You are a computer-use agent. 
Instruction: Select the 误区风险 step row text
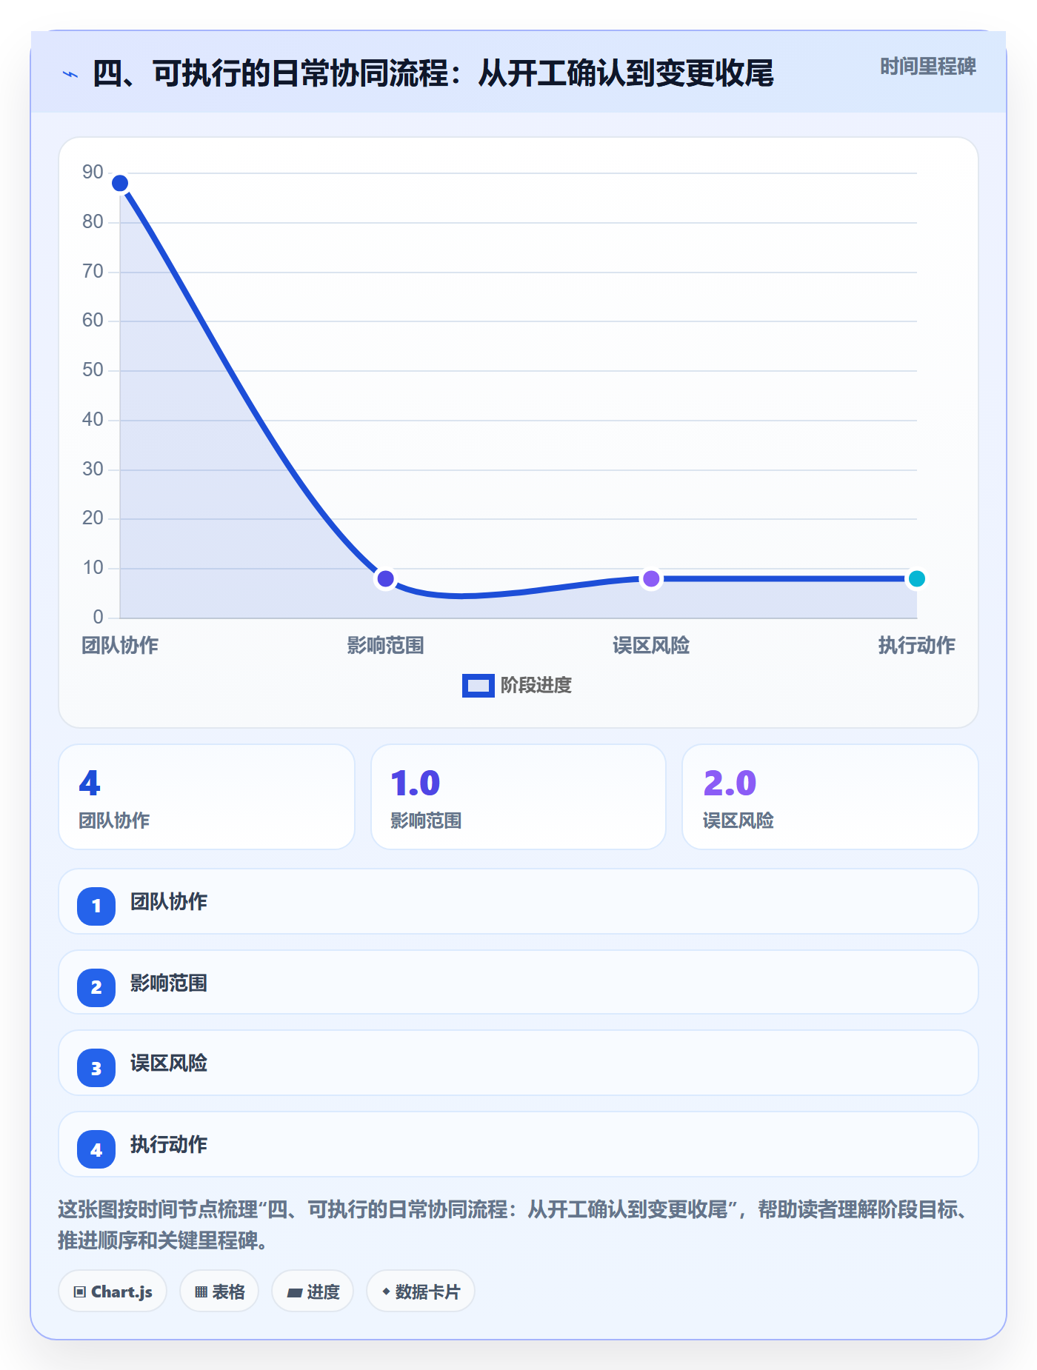pos(169,1063)
